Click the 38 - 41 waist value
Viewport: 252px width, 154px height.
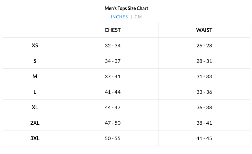(204, 123)
